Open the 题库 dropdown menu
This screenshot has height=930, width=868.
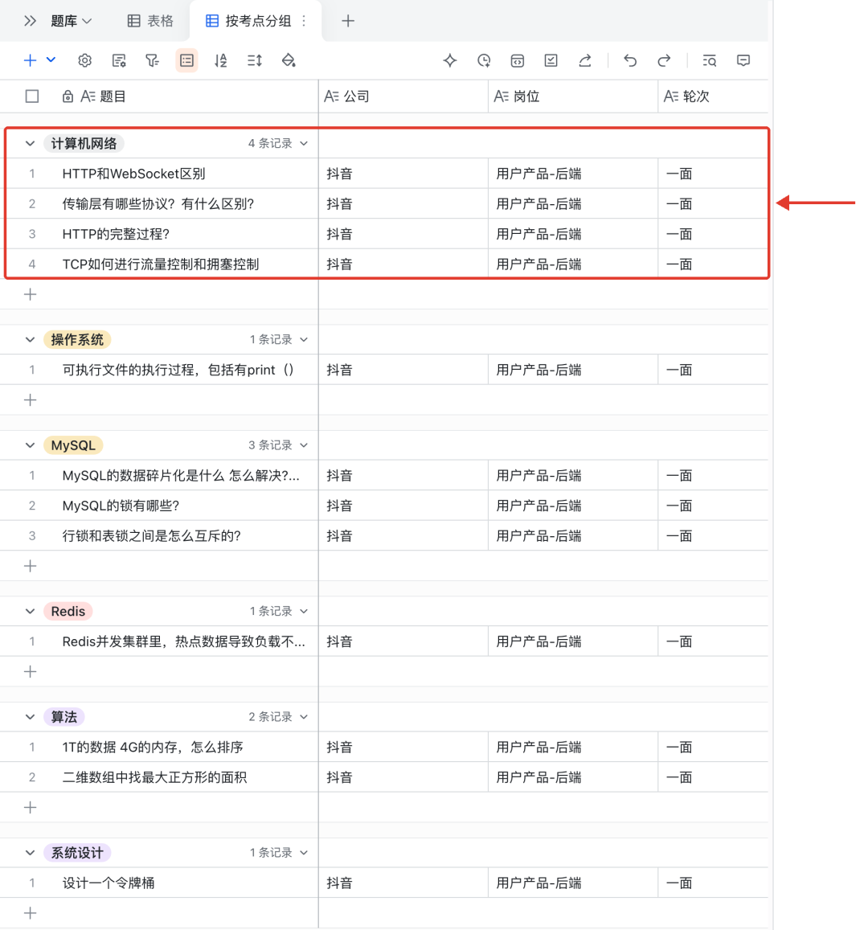72,22
